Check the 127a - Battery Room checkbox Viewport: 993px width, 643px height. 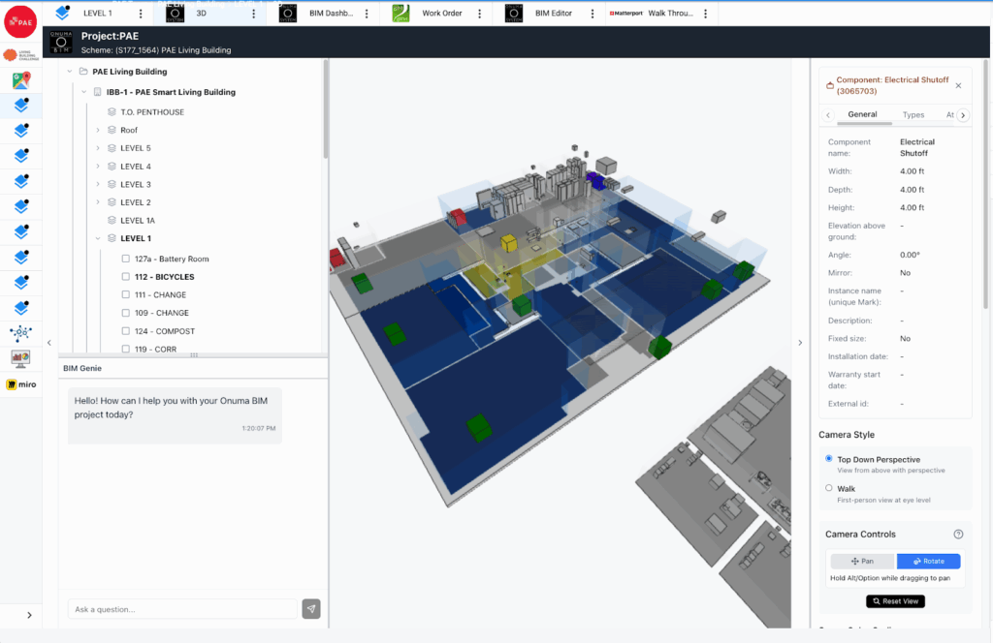126,260
